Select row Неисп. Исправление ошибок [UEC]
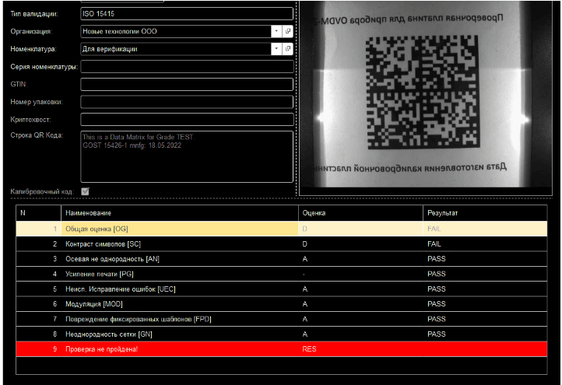The height and width of the screenshot is (385, 562). click(281, 289)
